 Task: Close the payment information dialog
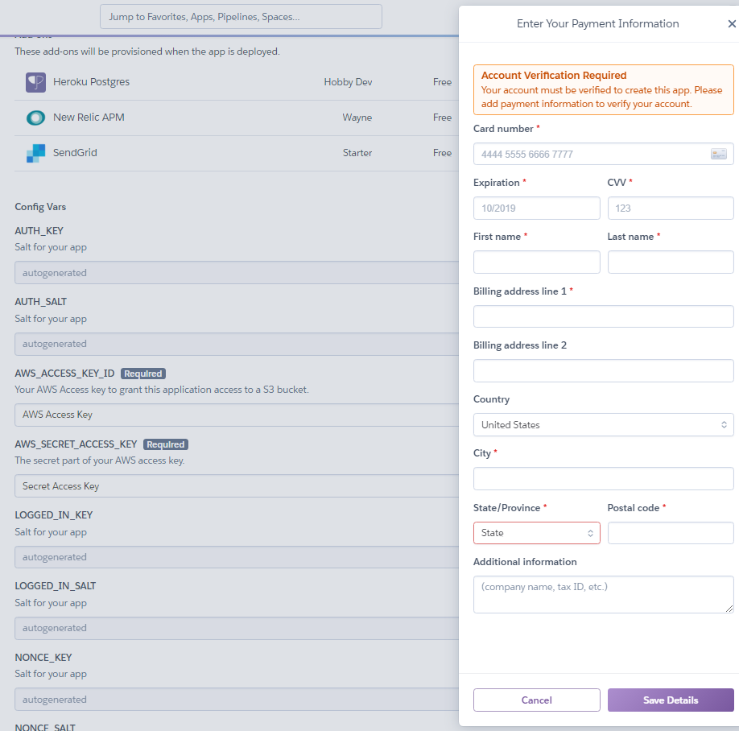[x=731, y=24]
